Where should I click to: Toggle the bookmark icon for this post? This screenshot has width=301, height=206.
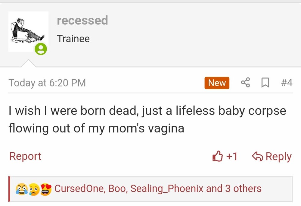[265, 83]
